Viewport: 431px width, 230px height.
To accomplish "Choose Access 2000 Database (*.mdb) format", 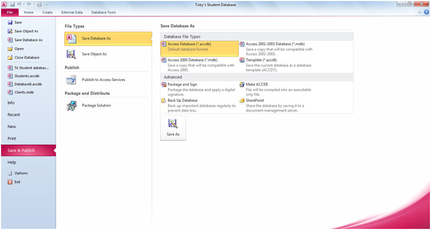I will click(x=199, y=65).
